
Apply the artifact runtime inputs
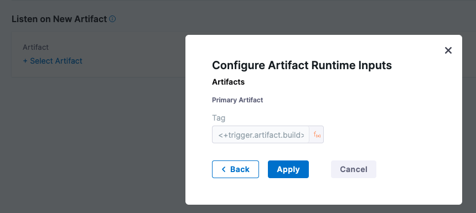tap(288, 169)
